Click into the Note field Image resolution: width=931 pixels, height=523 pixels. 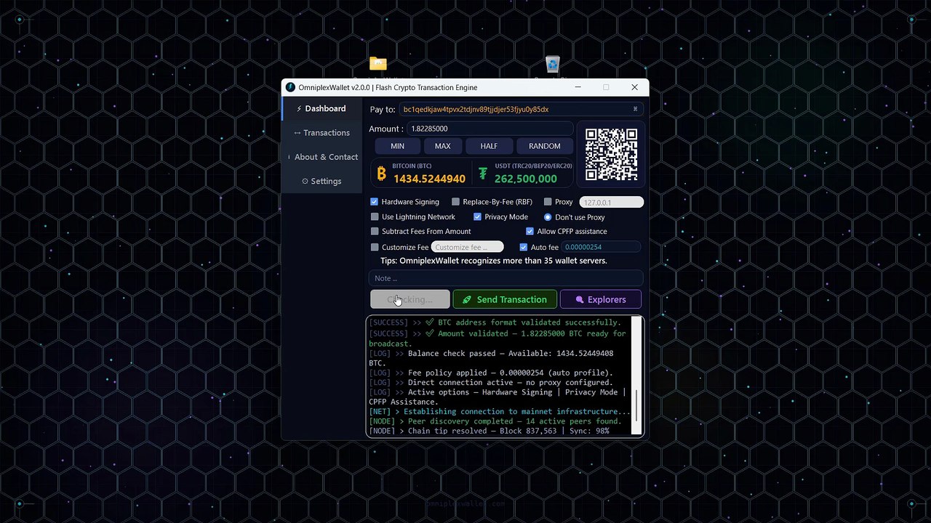click(x=506, y=278)
